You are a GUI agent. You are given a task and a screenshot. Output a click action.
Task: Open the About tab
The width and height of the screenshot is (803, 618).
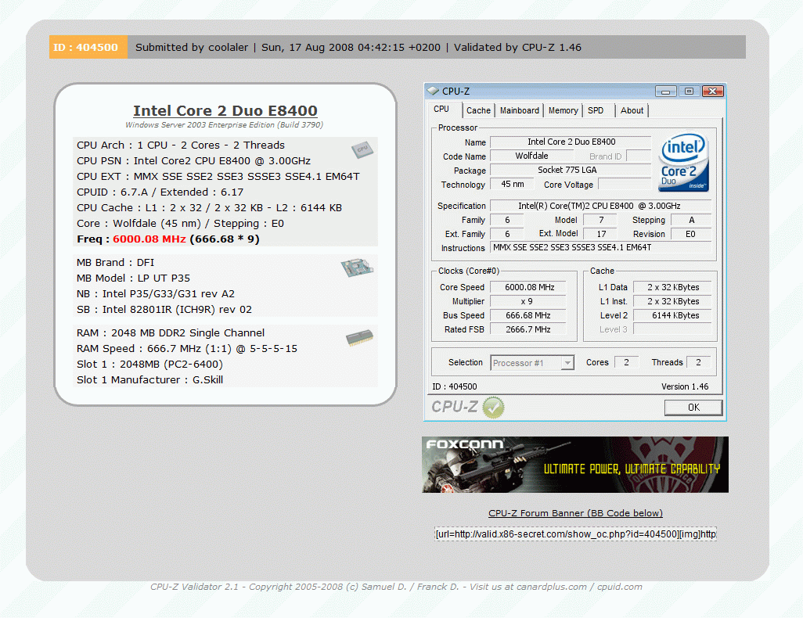tap(632, 110)
